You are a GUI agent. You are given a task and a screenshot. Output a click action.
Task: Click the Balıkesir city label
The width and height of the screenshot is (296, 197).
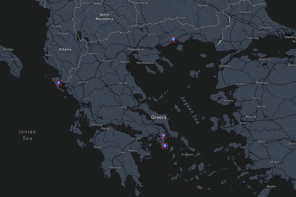pyautogui.click(x=262, y=83)
